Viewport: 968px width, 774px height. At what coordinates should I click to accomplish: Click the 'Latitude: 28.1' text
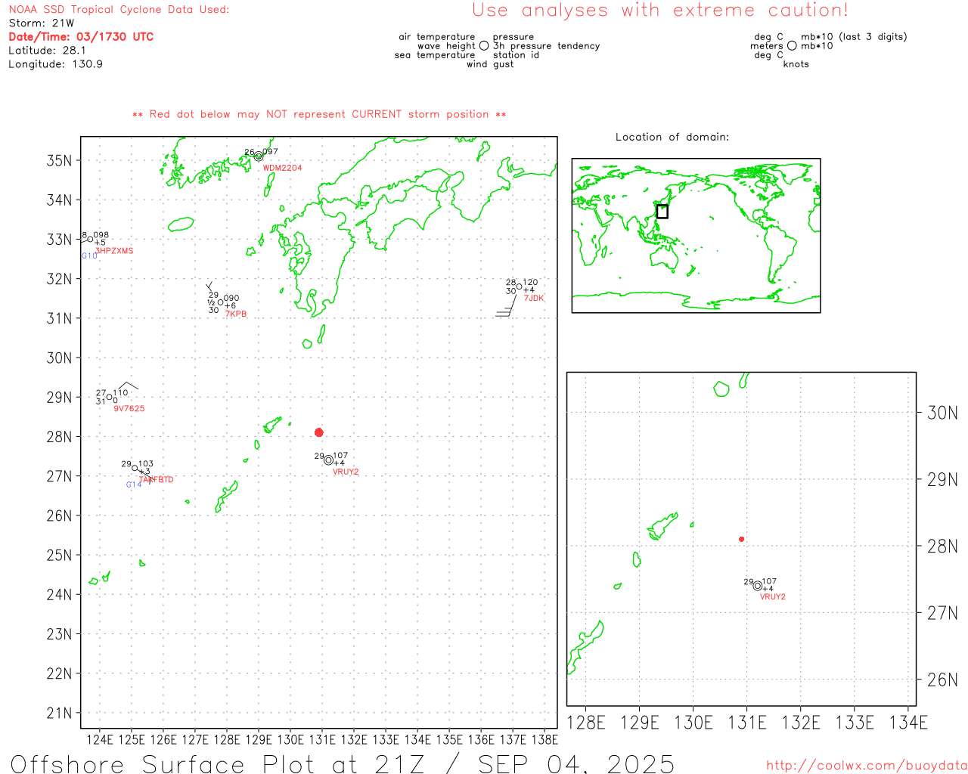pos(47,50)
